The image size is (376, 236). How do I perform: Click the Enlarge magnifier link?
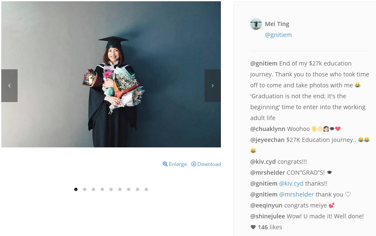point(174,164)
